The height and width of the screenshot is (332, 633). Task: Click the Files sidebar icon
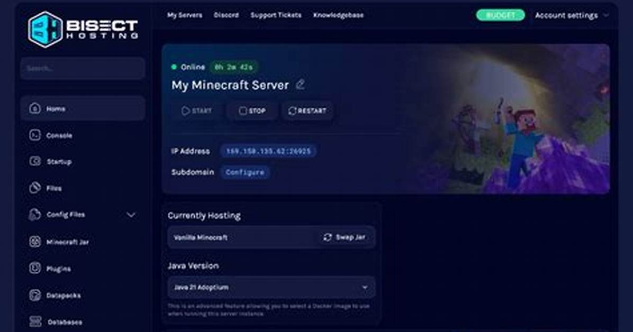tap(35, 188)
